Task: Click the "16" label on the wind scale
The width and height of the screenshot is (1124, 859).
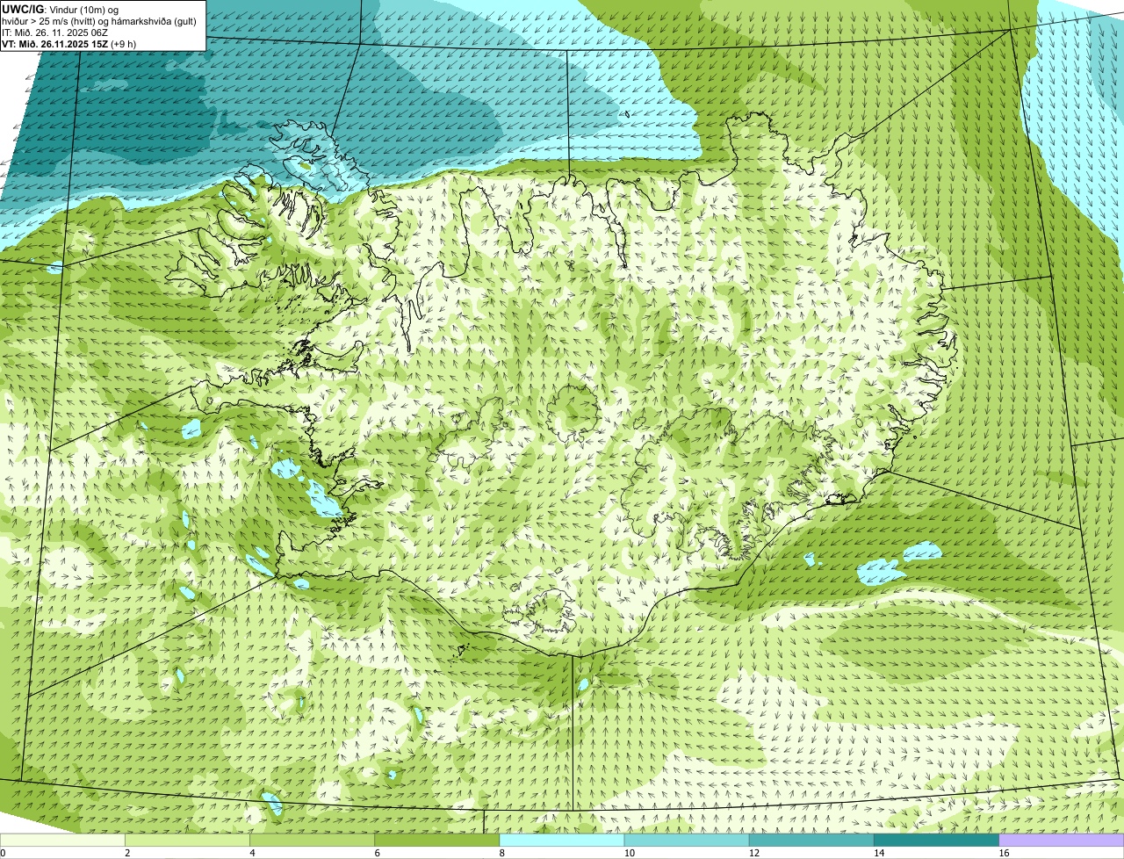Action: tap(1003, 853)
